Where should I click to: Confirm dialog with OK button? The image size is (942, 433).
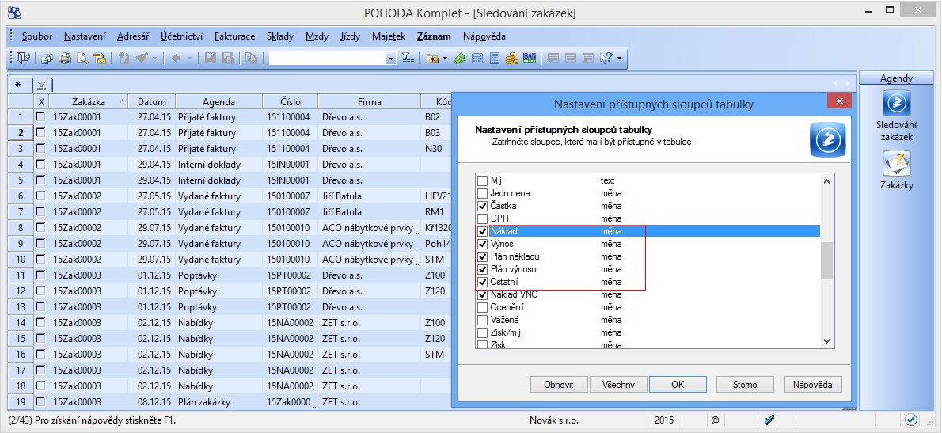(x=678, y=385)
